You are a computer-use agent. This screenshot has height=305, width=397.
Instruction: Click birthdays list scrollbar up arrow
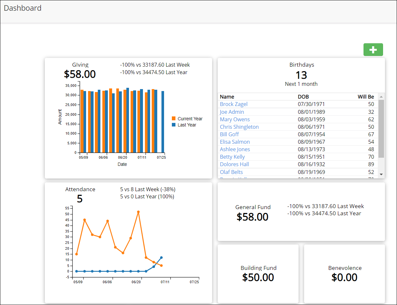pyautogui.click(x=381, y=97)
